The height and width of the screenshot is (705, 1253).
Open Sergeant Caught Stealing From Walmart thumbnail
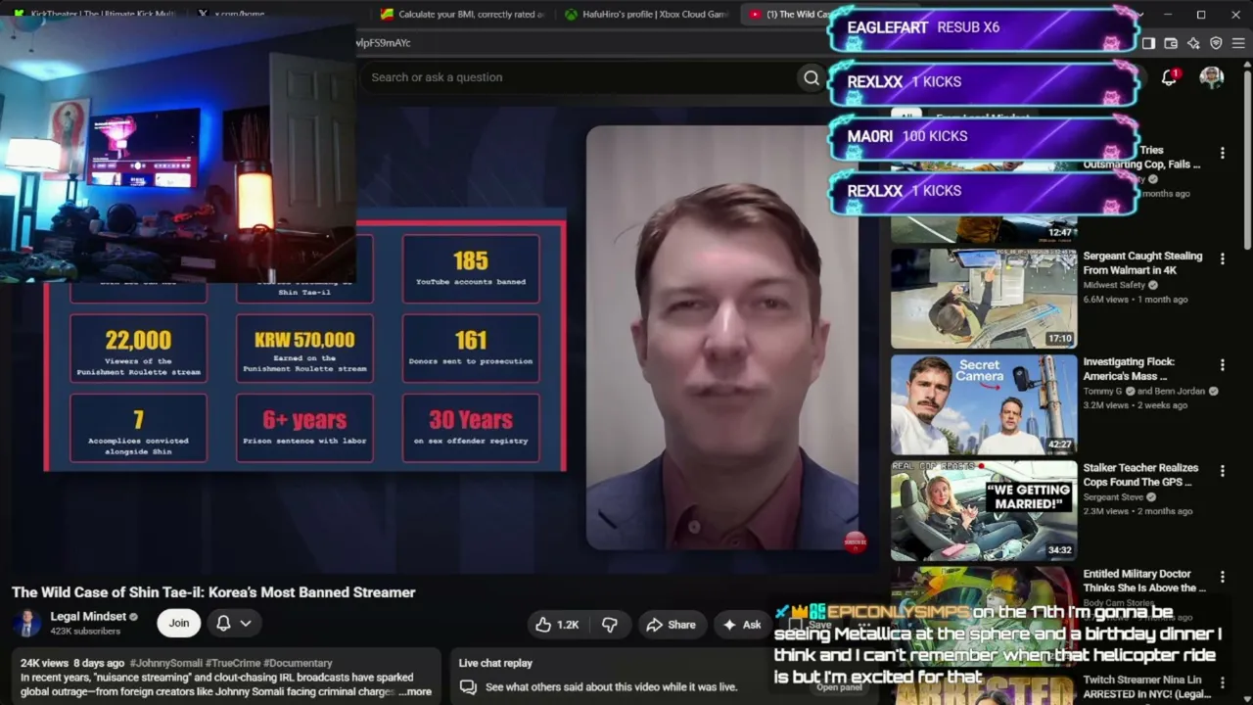tap(984, 298)
